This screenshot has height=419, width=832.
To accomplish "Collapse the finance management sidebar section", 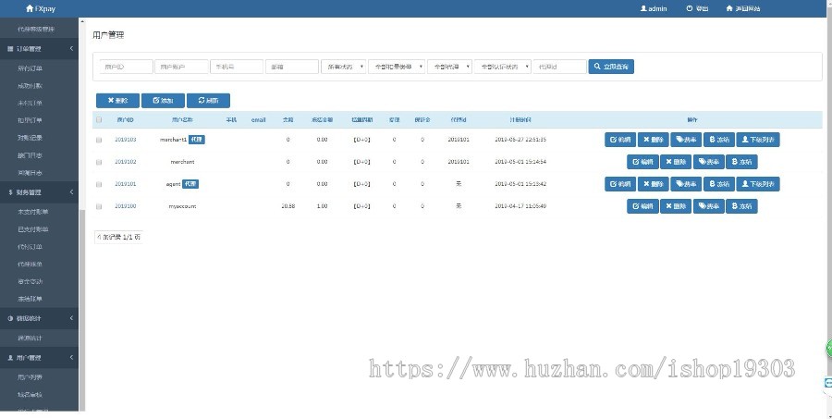I will coord(39,192).
